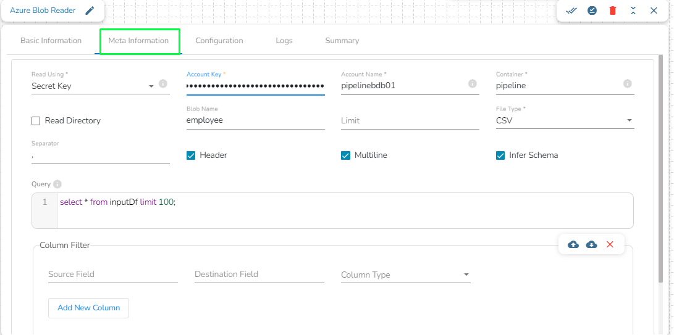This screenshot has height=335, width=674.
Task: Switch to the Configuration tab
Action: [219, 41]
